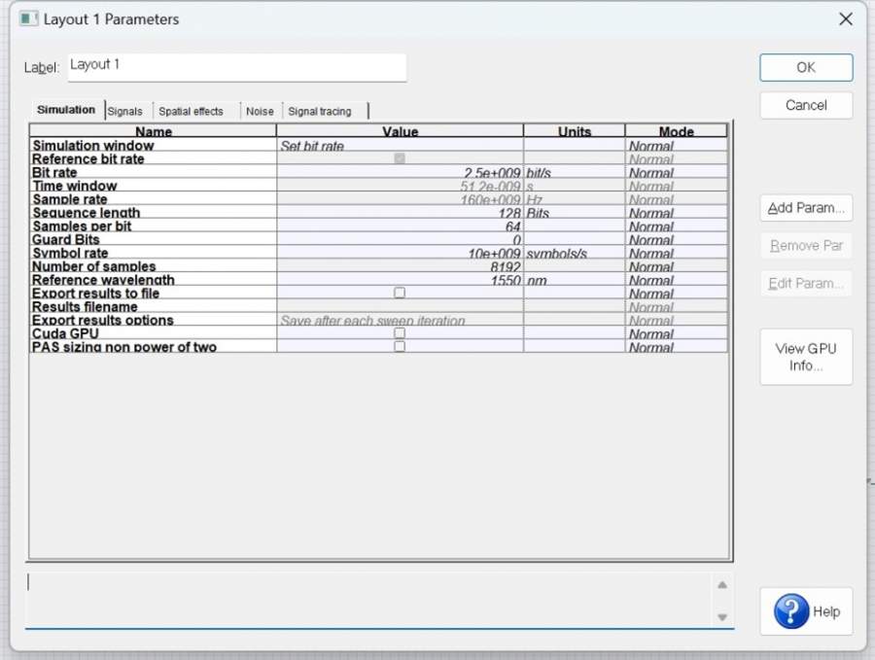Open the Bit rate Mode dropdown

pyautogui.click(x=676, y=173)
